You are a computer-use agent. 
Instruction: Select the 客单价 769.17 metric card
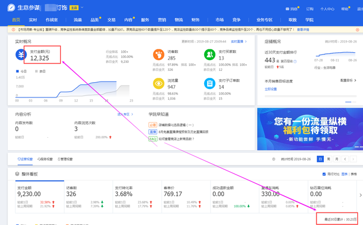186,197
